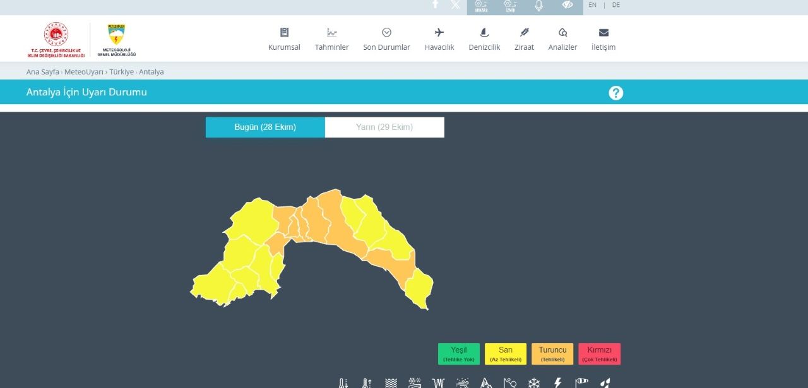This screenshot has width=808, height=388.
Task: Select the rising temperature warning icon
Action: pos(367,383)
